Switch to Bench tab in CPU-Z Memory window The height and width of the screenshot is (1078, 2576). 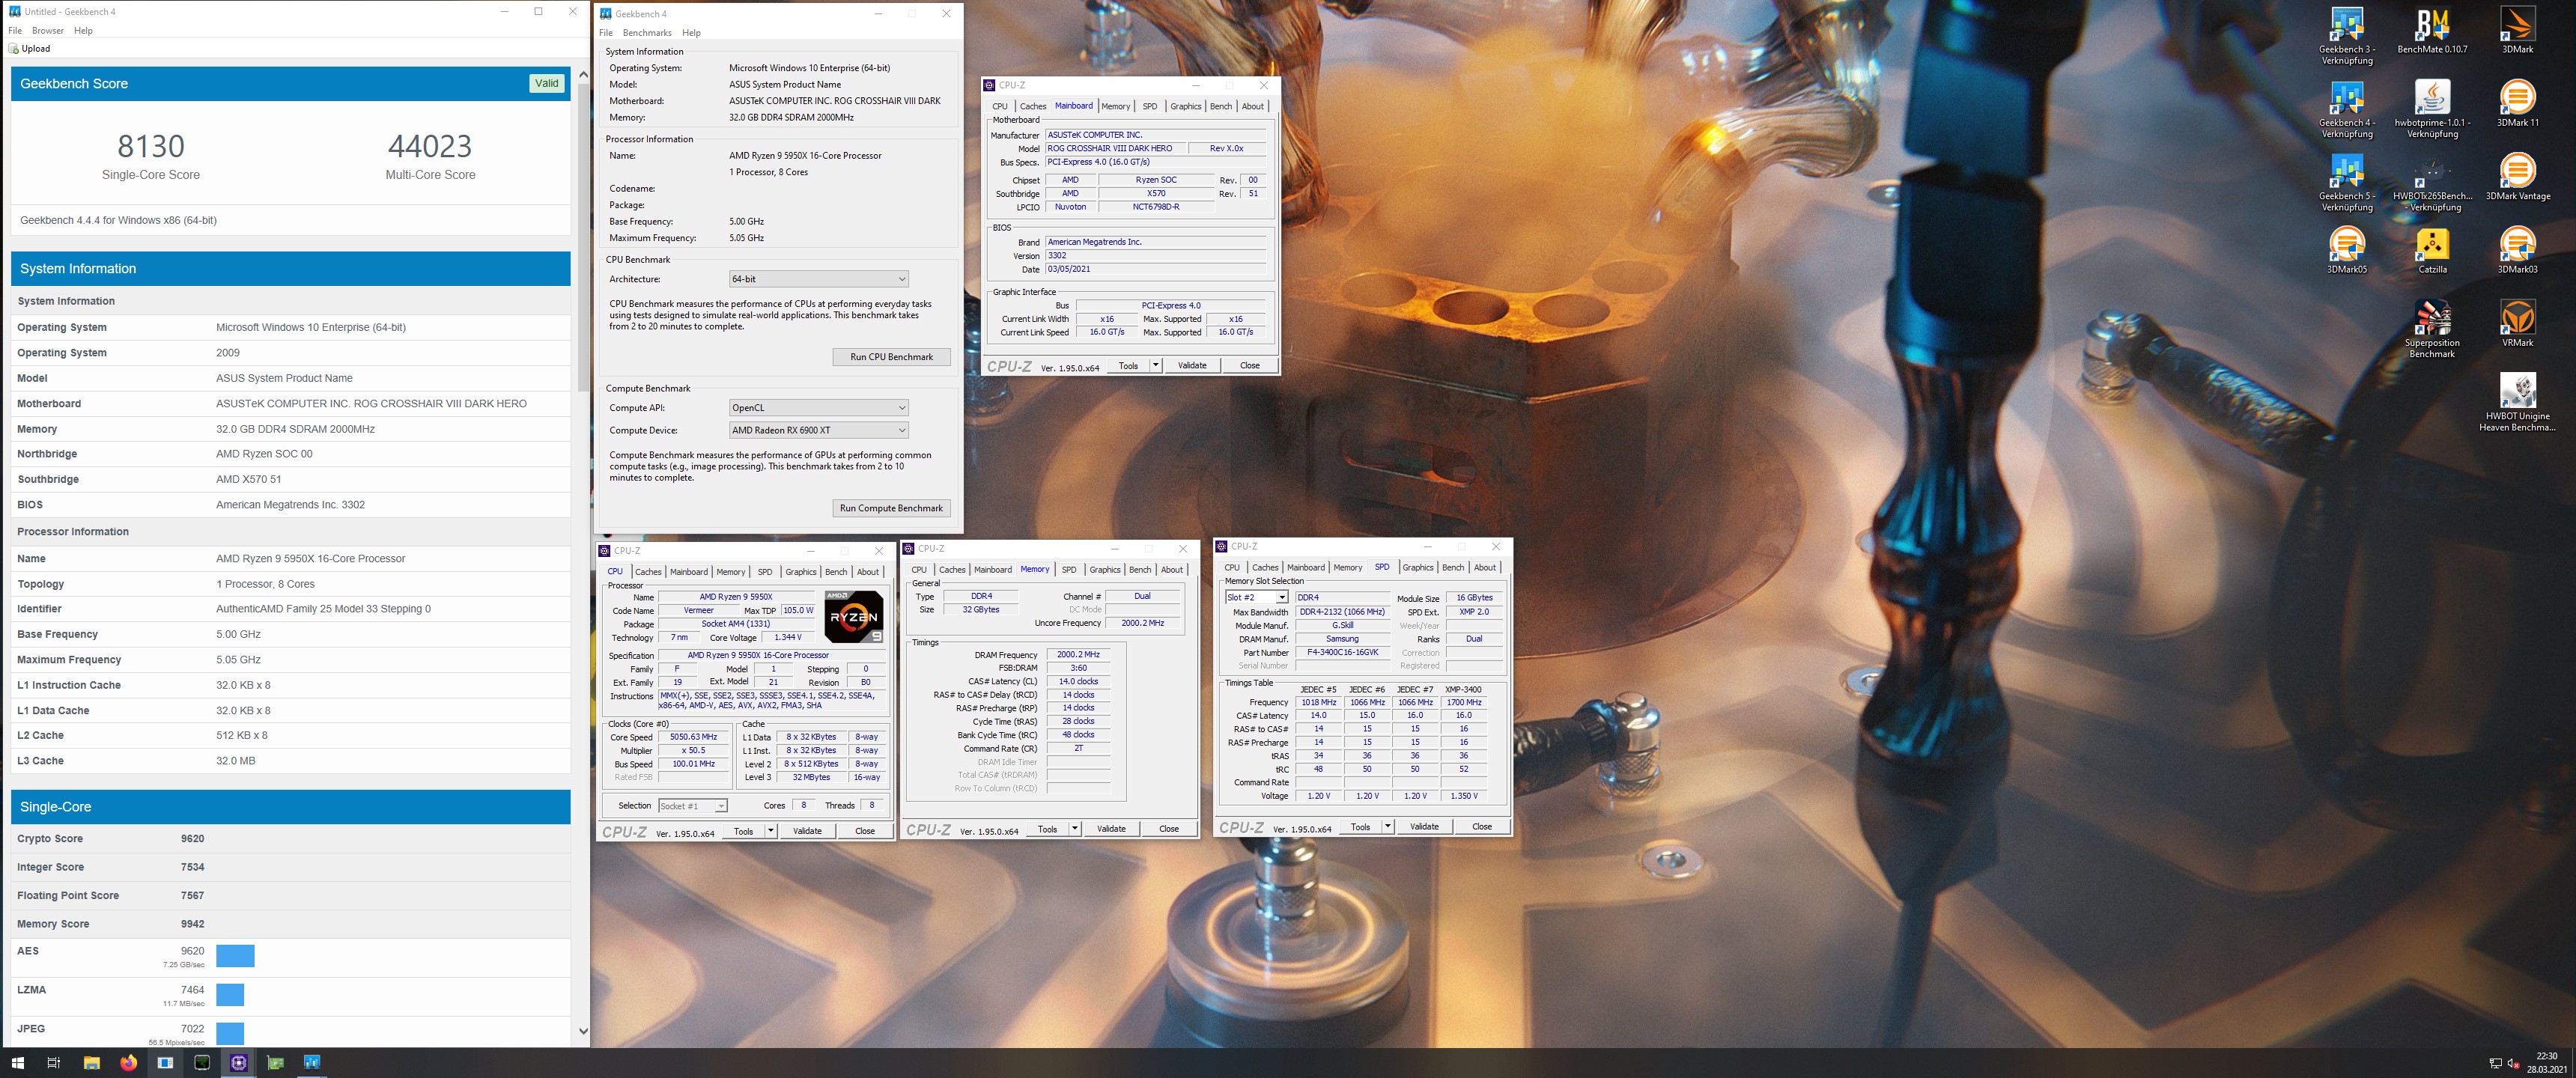tap(1139, 570)
